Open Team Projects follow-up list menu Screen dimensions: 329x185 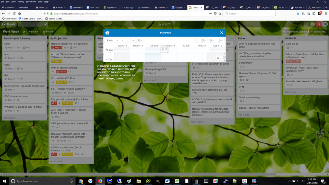[44, 39]
